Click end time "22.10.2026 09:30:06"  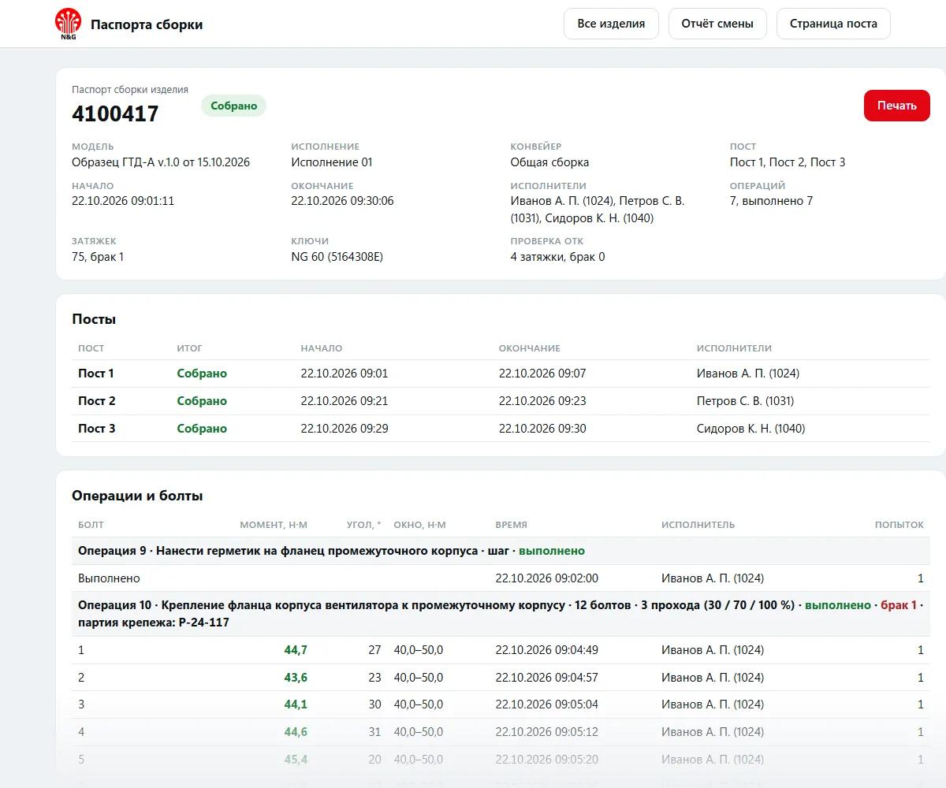342,201
